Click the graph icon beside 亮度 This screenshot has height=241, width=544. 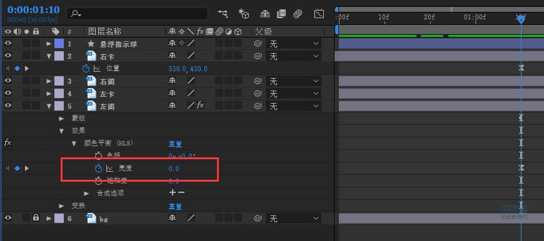109,169
